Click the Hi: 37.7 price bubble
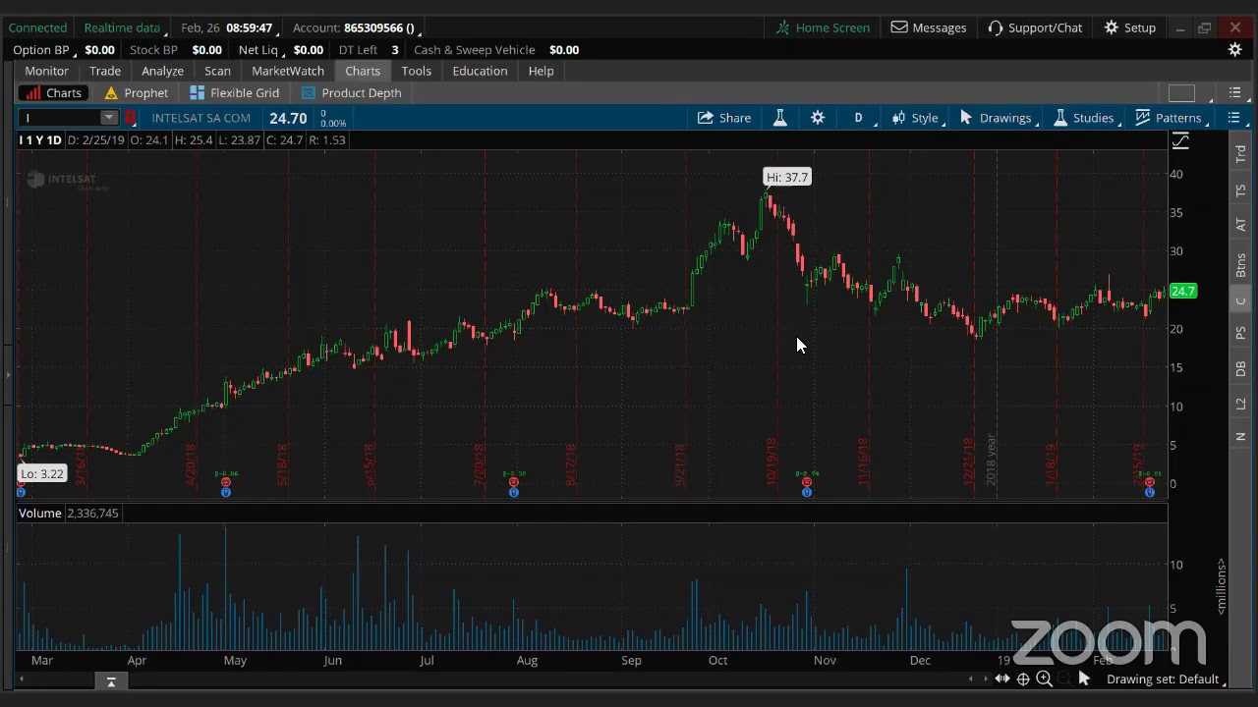 tap(787, 178)
